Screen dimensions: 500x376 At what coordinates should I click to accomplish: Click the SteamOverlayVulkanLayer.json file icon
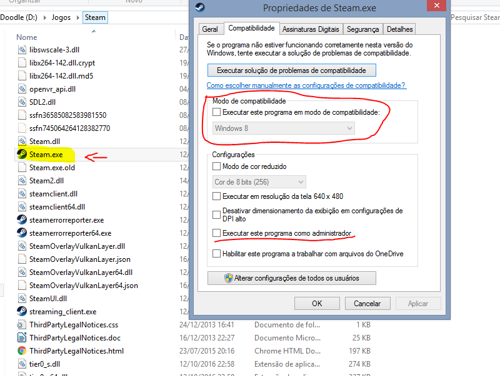coord(22,259)
